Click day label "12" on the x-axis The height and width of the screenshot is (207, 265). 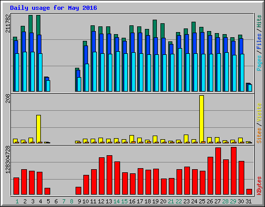click(x=101, y=201)
